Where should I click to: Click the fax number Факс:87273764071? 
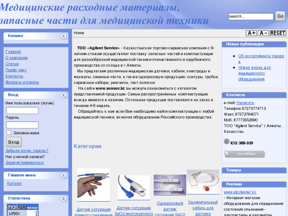241,114
